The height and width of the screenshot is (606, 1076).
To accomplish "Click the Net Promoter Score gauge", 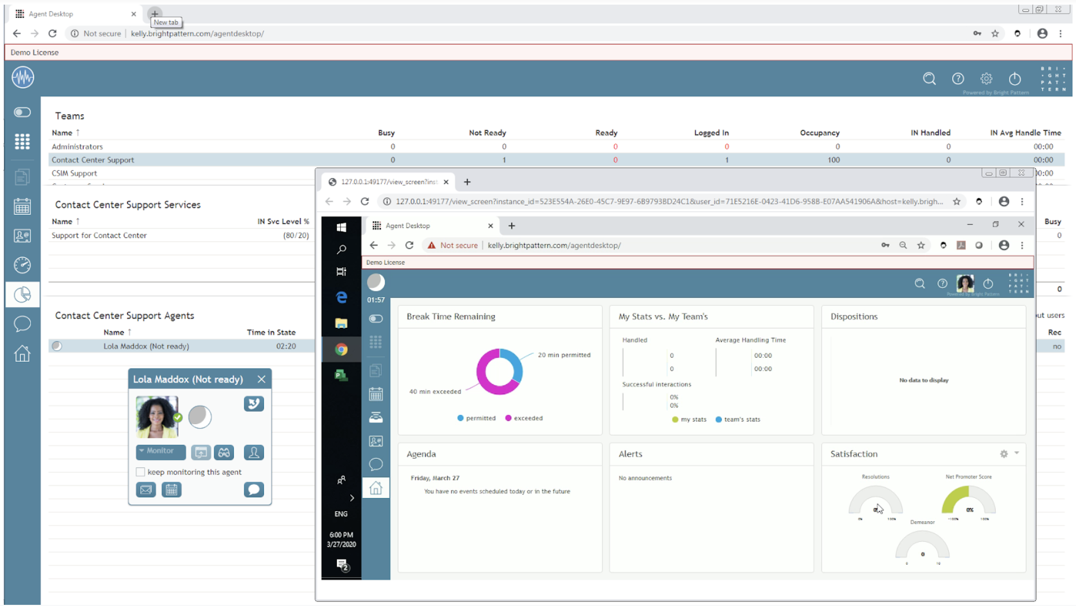I will point(969,500).
